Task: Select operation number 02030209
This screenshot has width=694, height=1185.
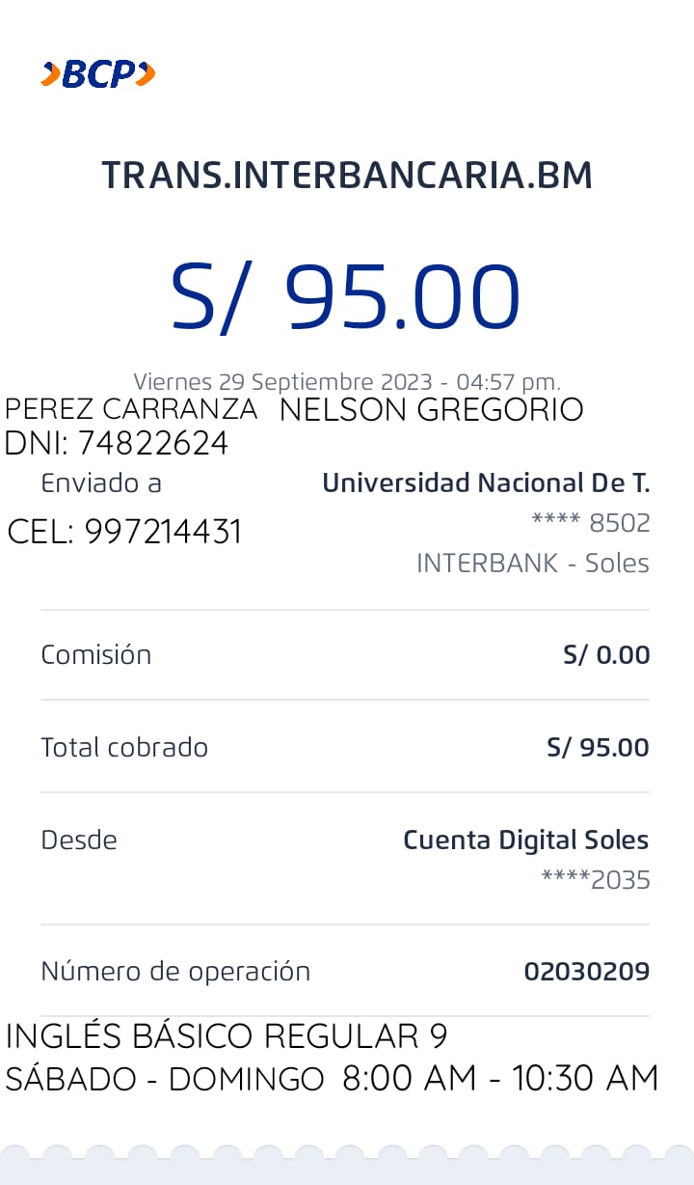Action: click(x=586, y=971)
